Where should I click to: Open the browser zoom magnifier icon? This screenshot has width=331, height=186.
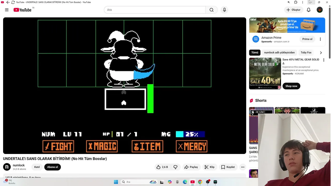pyautogui.click(x=289, y=2)
